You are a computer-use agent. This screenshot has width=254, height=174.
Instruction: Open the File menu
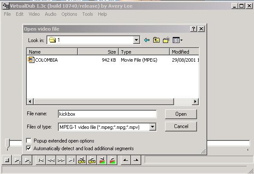click(x=7, y=14)
